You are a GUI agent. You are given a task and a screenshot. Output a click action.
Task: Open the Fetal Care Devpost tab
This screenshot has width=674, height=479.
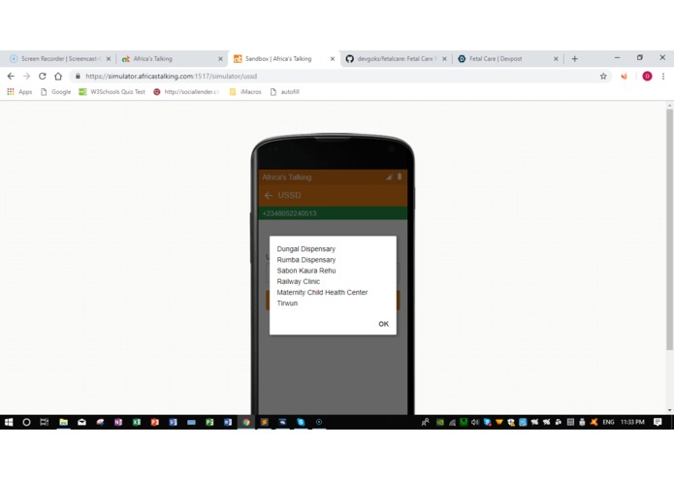(x=507, y=59)
